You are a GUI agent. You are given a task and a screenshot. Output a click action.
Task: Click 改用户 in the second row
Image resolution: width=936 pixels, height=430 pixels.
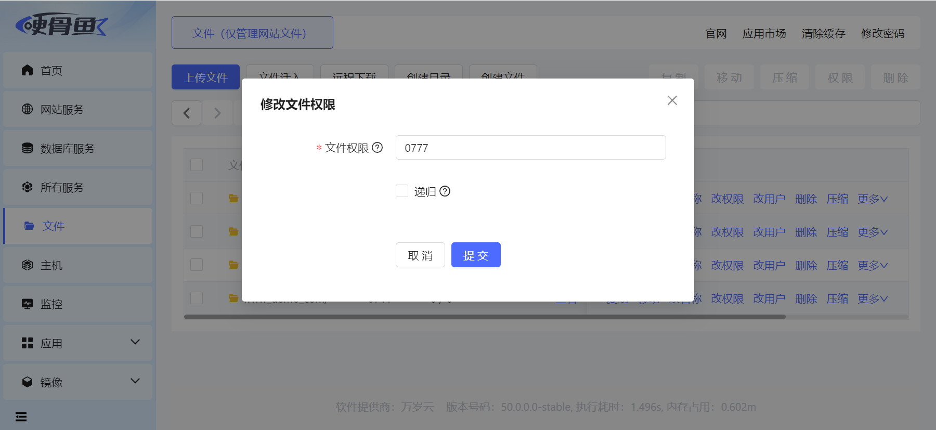click(769, 232)
